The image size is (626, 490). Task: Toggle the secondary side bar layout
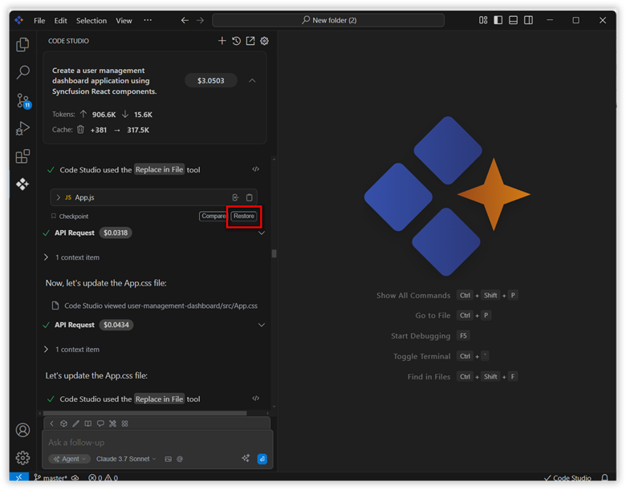click(528, 20)
